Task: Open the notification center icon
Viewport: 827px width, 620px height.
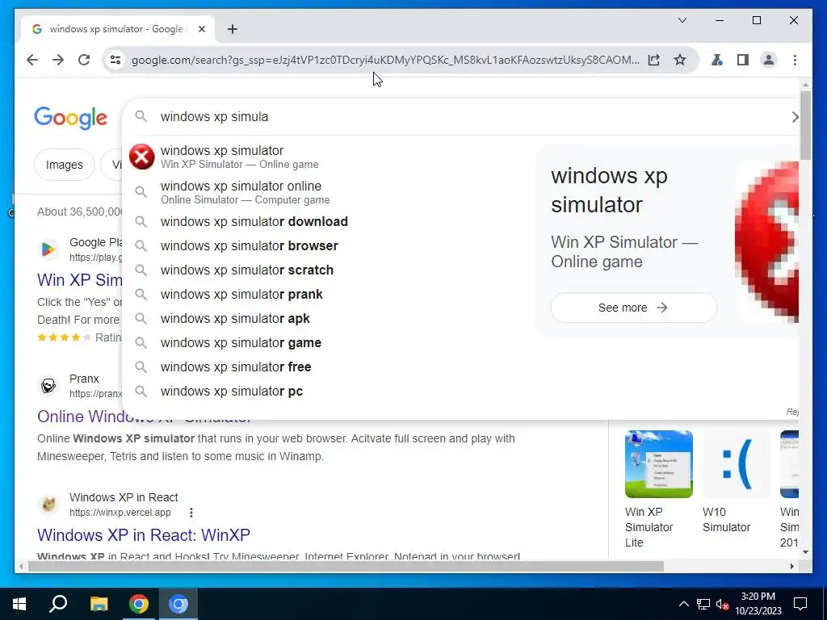Action: (800, 604)
